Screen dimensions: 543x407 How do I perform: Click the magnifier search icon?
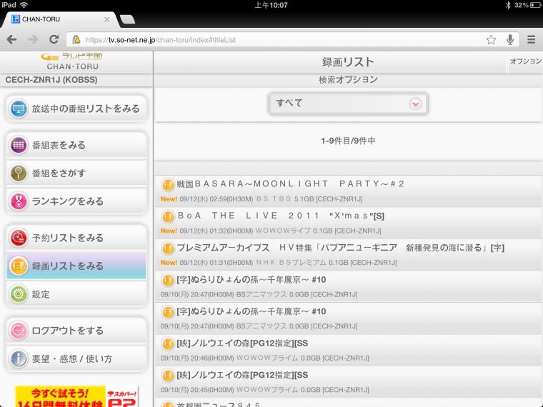pyautogui.click(x=19, y=173)
